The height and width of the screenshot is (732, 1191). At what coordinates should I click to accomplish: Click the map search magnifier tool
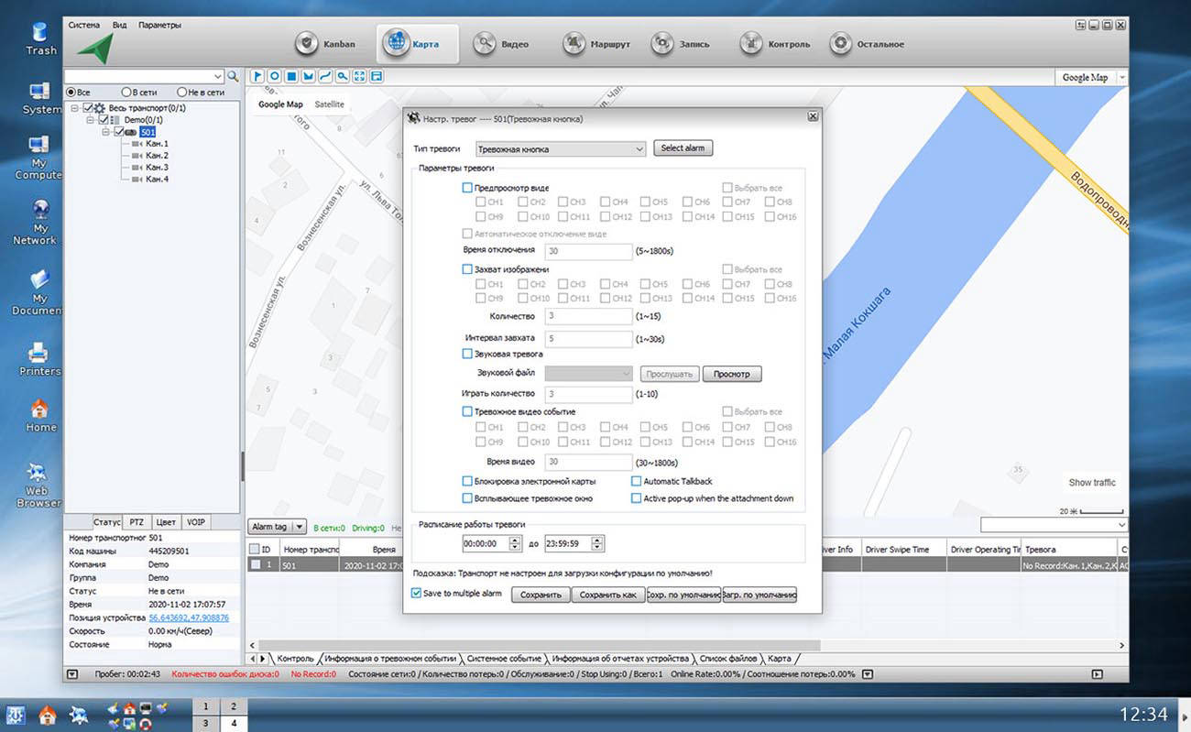pyautogui.click(x=342, y=76)
